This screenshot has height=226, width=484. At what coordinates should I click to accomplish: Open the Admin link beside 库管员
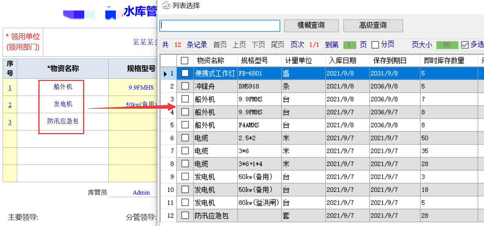coord(141,192)
